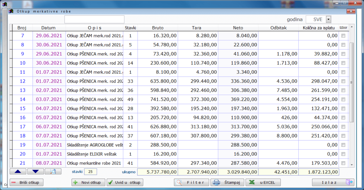Click the stavki count field showing 25
The width and height of the screenshot is (364, 190).
91,172
